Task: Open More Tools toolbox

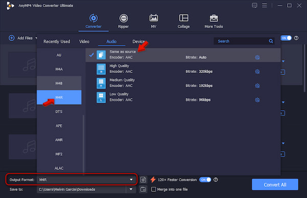Action: point(213,21)
